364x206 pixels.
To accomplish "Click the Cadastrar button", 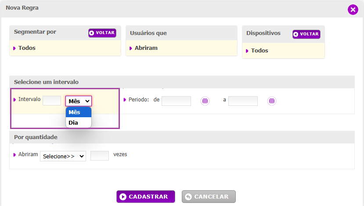I will 145,196.
